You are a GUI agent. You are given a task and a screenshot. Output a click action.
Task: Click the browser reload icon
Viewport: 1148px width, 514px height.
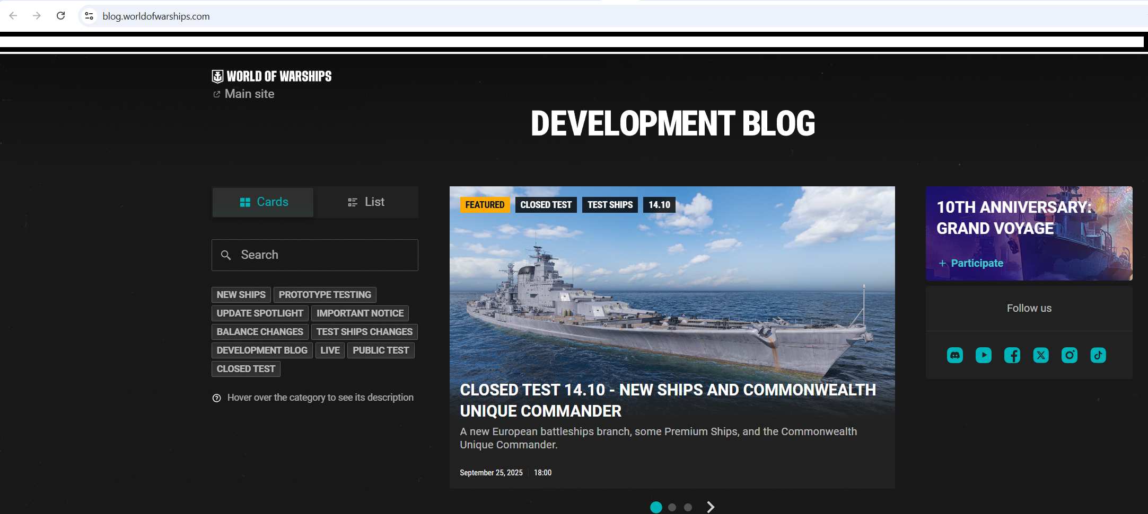pyautogui.click(x=61, y=16)
